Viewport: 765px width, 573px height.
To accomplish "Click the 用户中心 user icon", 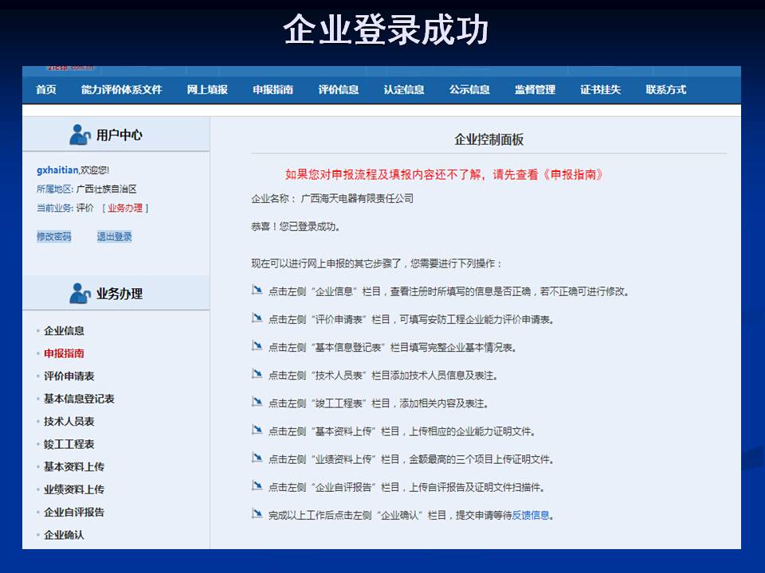I will click(80, 135).
